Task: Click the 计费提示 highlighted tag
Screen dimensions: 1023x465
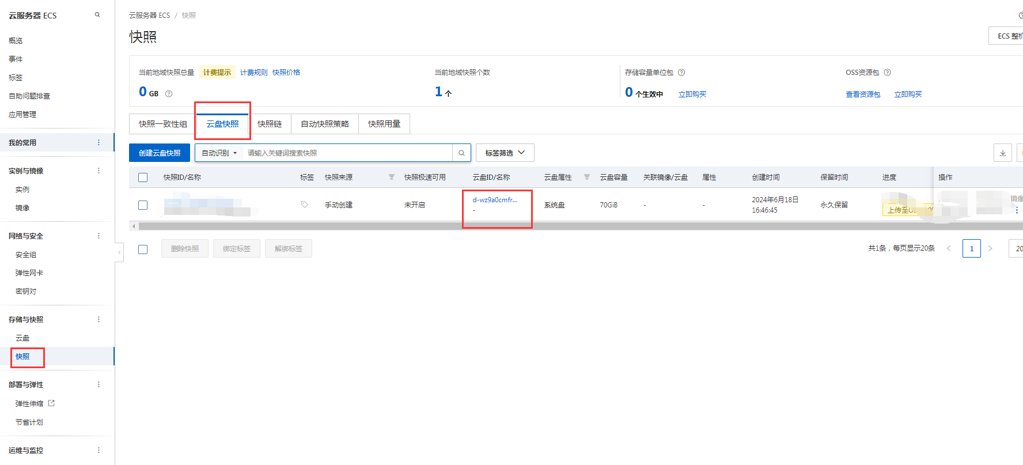Action: pyautogui.click(x=217, y=72)
